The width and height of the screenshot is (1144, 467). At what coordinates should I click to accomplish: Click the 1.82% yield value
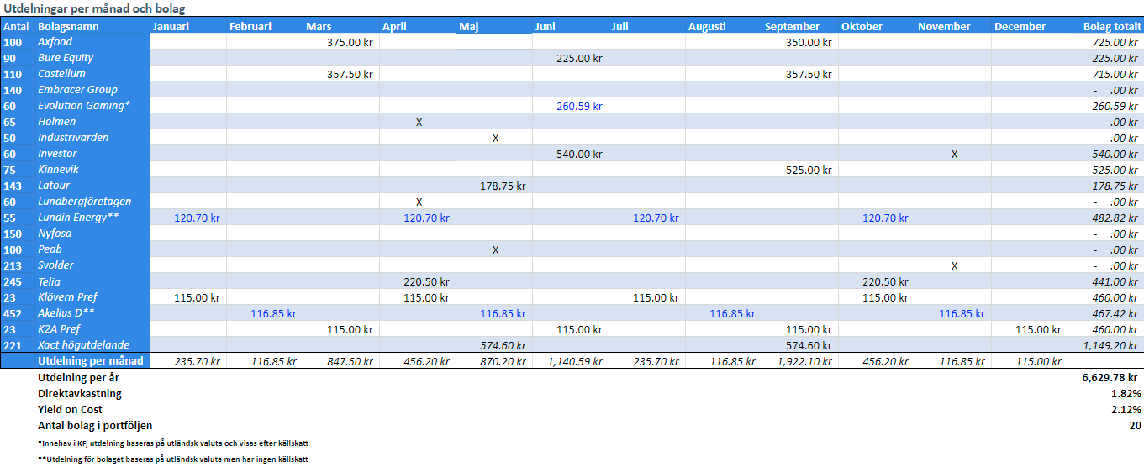point(1126,393)
